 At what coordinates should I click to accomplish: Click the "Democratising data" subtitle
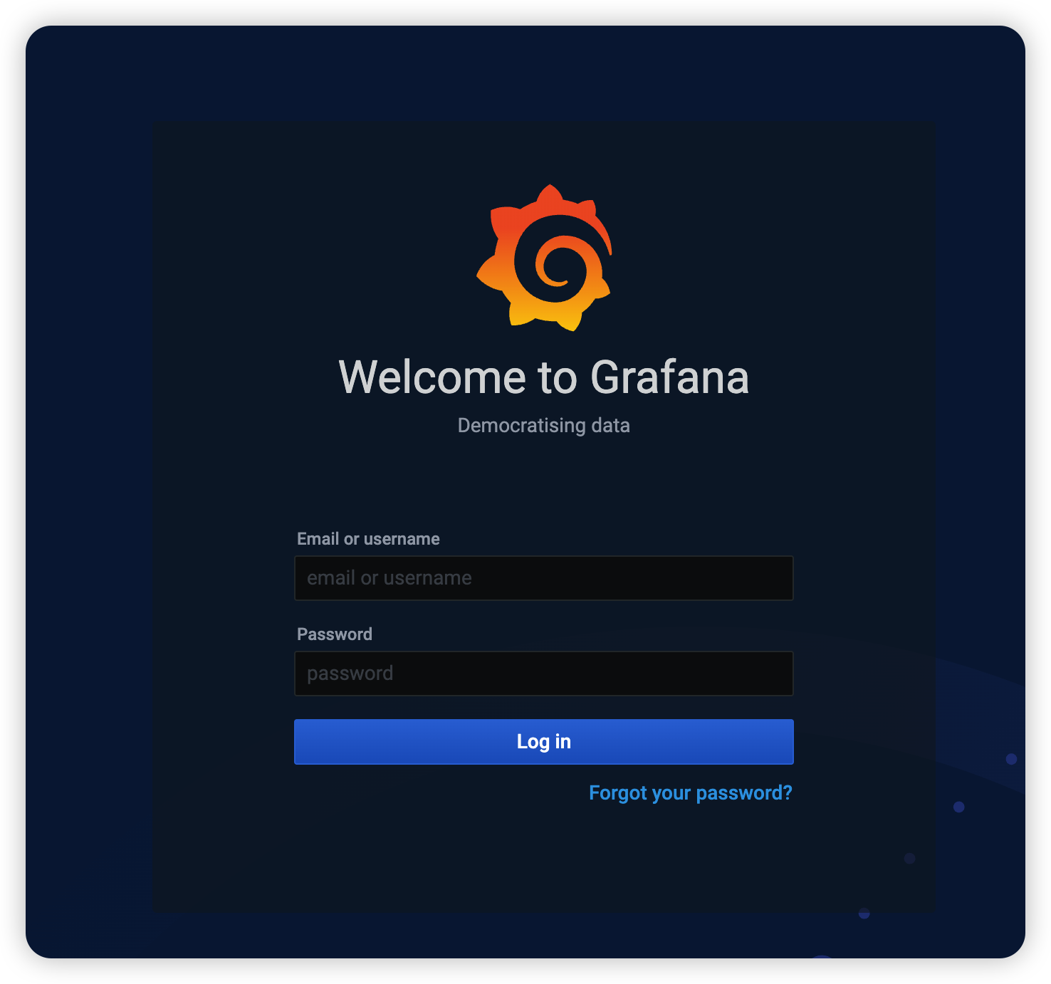click(544, 426)
